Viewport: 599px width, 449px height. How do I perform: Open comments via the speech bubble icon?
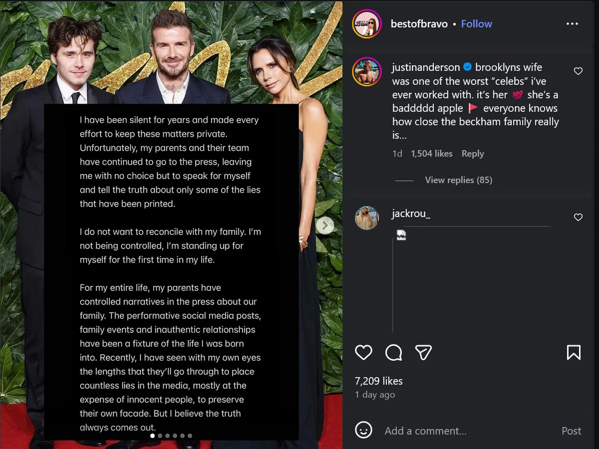point(394,353)
